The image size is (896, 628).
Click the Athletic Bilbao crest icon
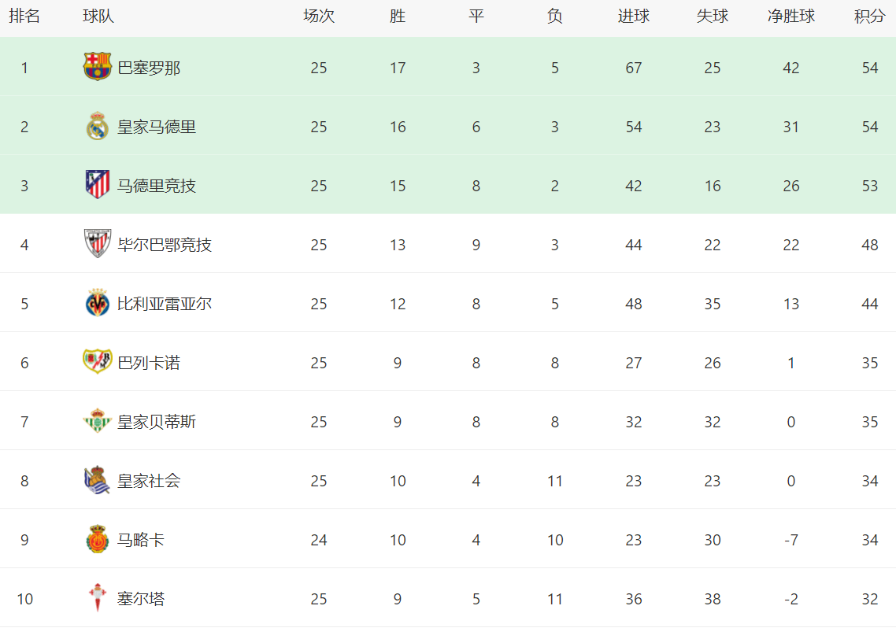click(x=98, y=244)
